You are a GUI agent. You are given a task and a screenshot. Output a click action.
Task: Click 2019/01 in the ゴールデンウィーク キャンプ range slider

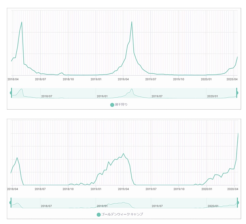point(102,206)
